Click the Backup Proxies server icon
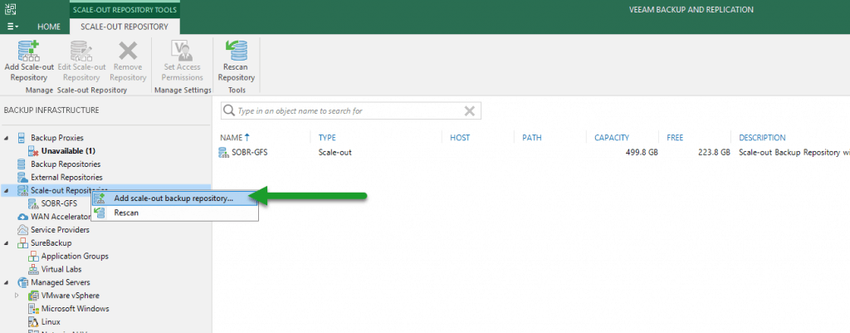Image resolution: width=850 pixels, height=333 pixels. (22, 138)
